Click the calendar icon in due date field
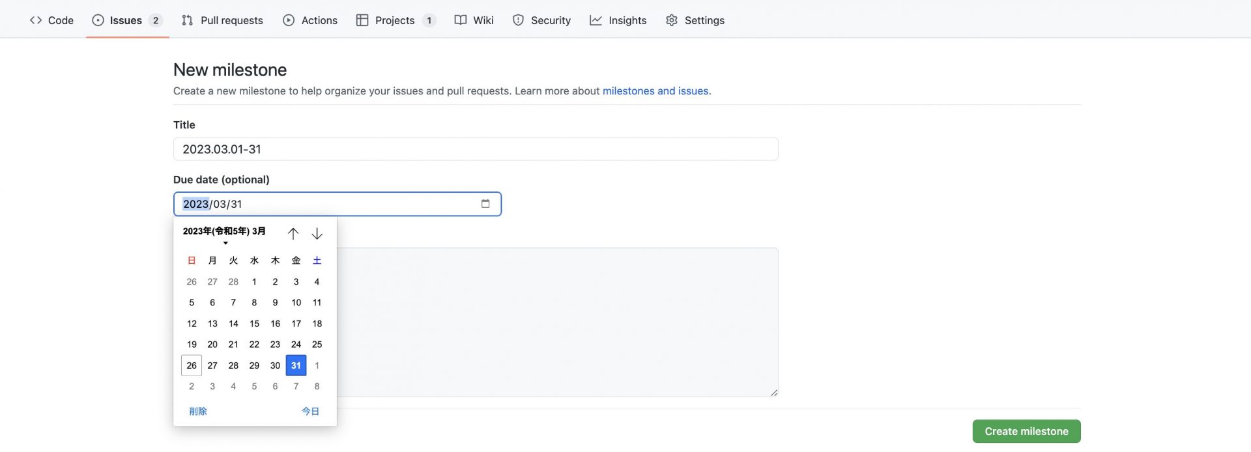The image size is (1251, 452). click(x=485, y=204)
